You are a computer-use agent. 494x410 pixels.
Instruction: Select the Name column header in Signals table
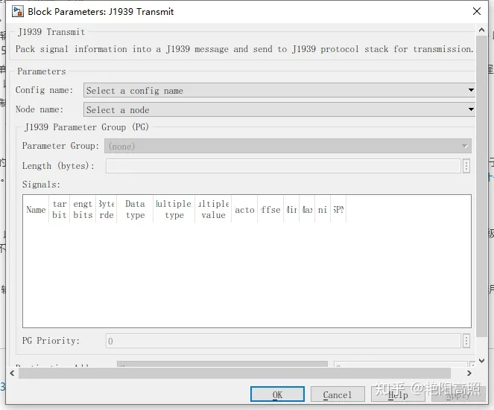tap(36, 210)
